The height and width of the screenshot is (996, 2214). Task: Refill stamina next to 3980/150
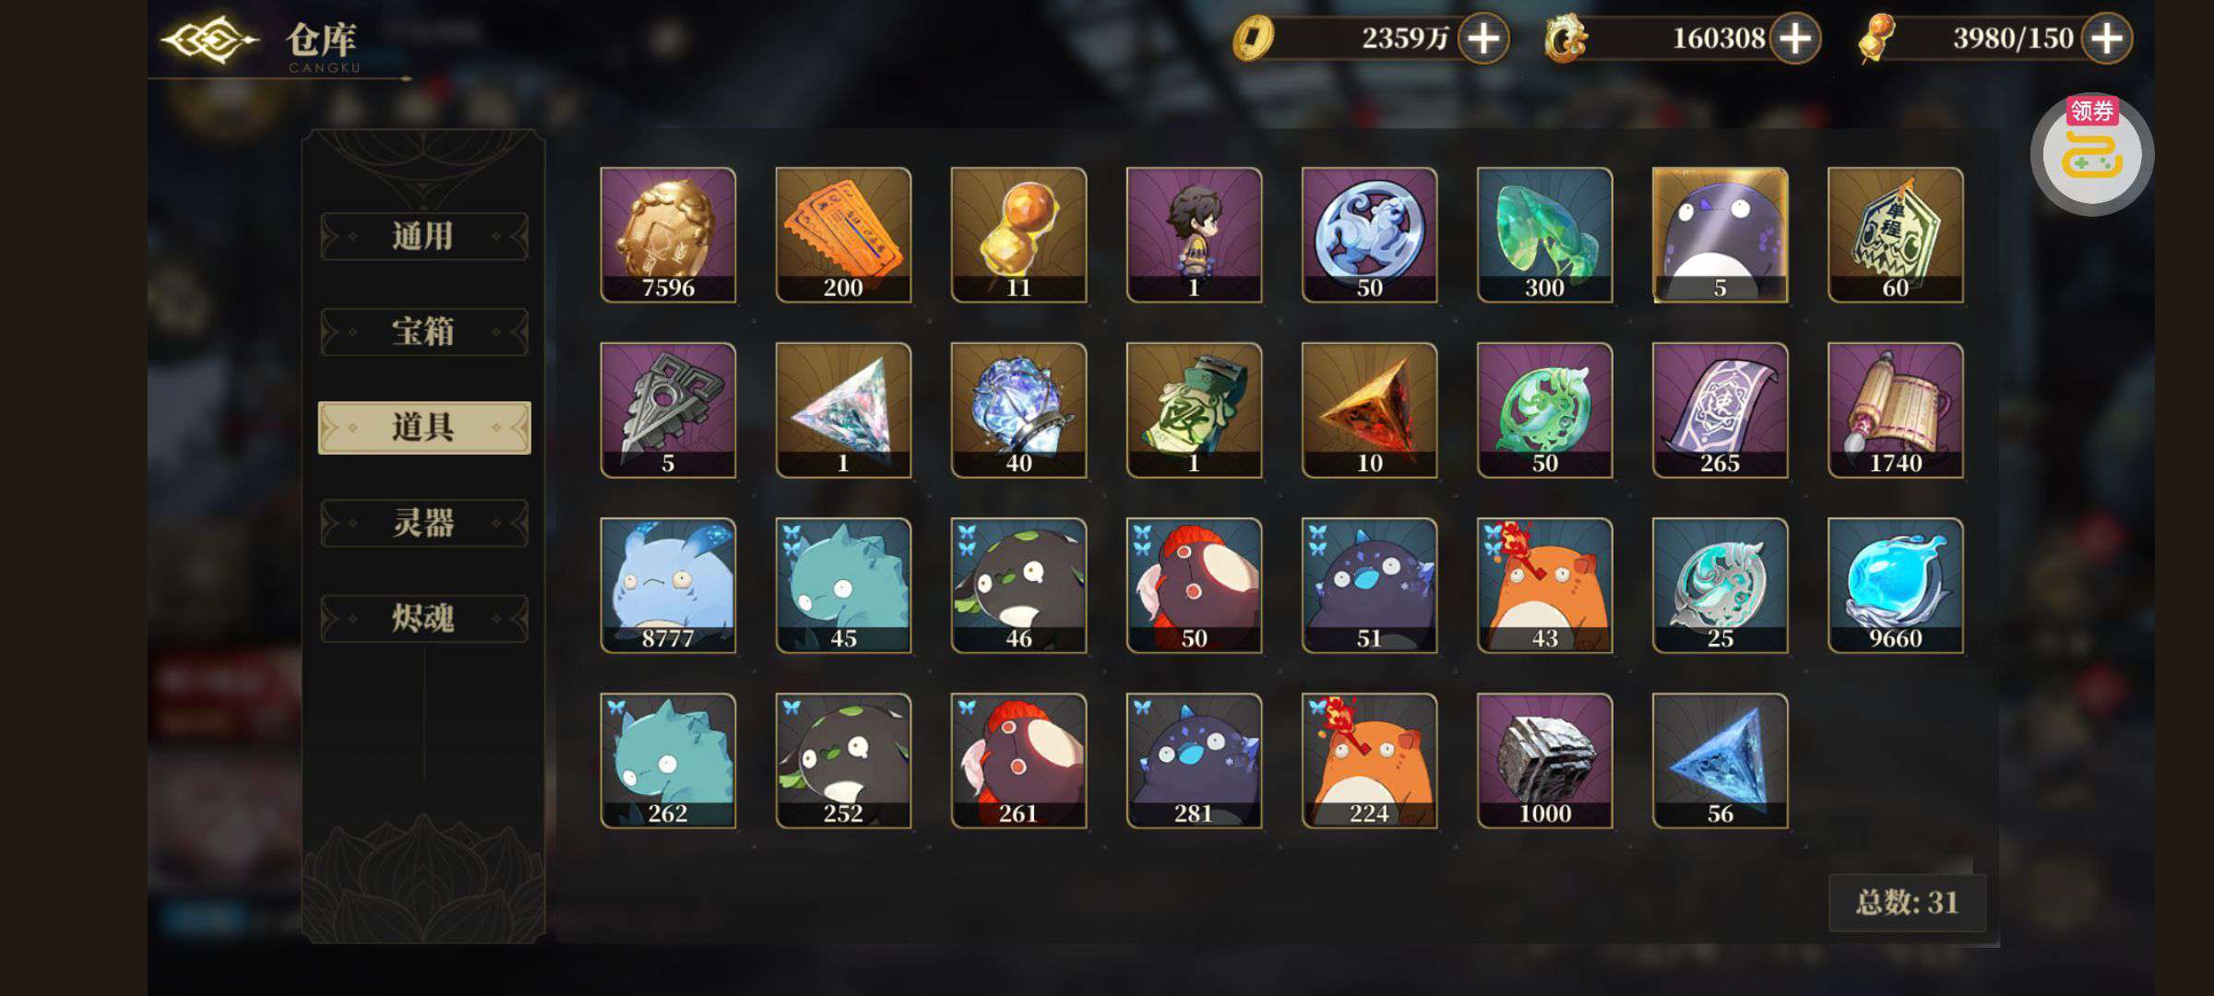pos(2106,39)
